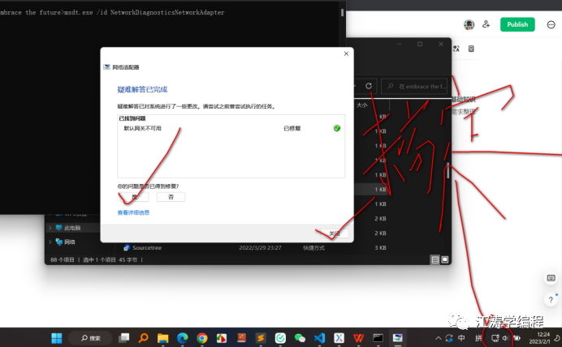562x347 pixels.
Task: Click the 关闭 button in troubleshooter
Action: coord(334,233)
